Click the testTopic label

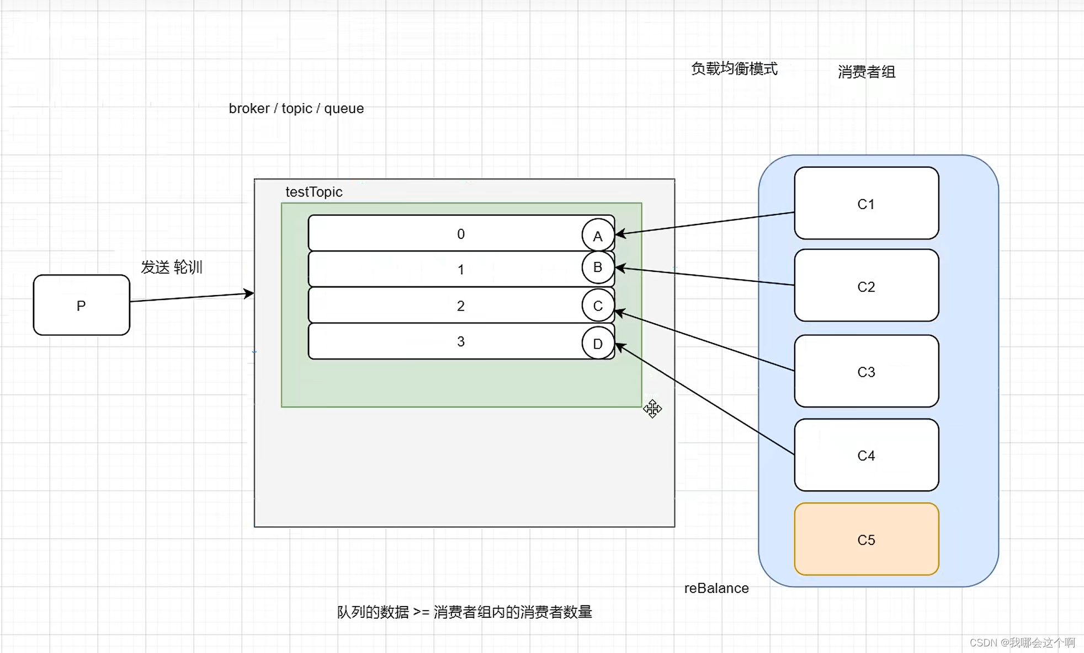click(313, 192)
